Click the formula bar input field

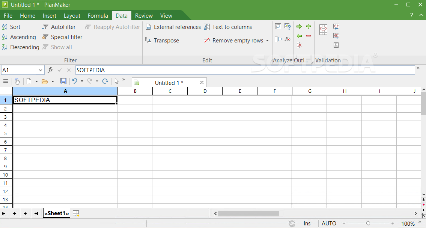coord(245,70)
